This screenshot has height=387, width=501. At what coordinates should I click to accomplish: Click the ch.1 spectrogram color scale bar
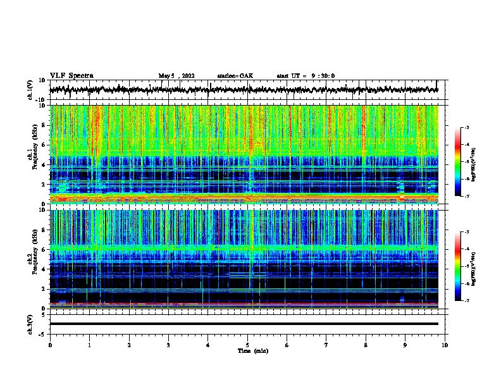pyautogui.click(x=458, y=162)
